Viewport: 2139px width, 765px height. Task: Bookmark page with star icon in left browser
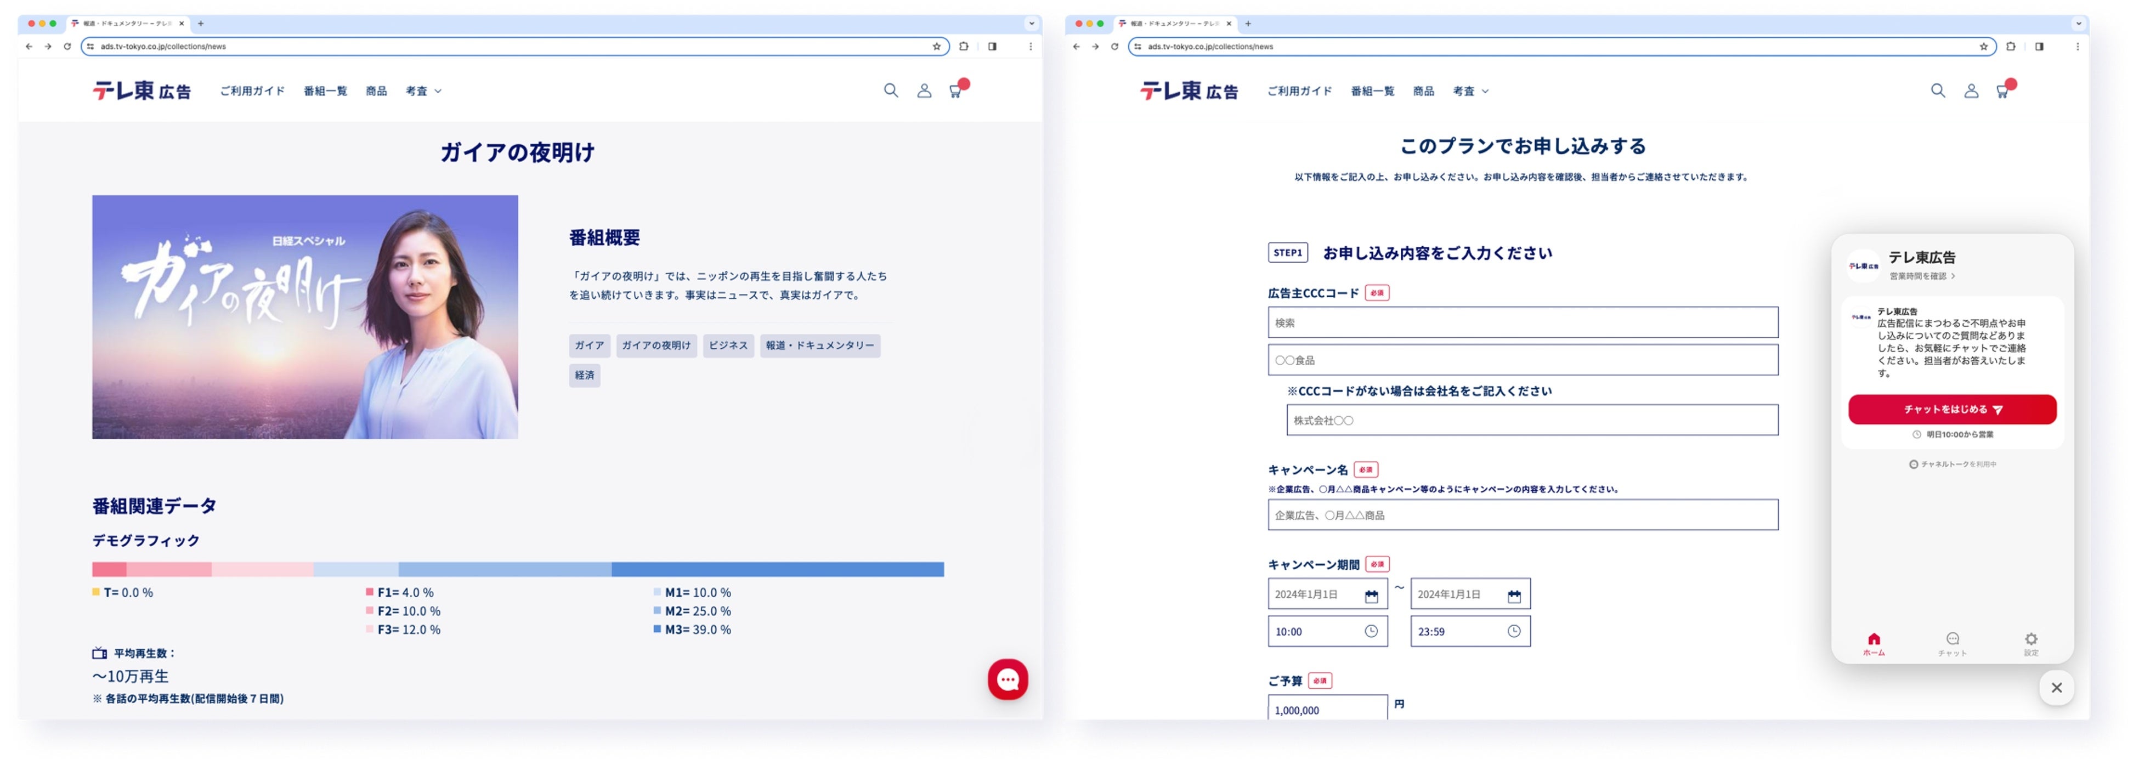click(x=936, y=47)
